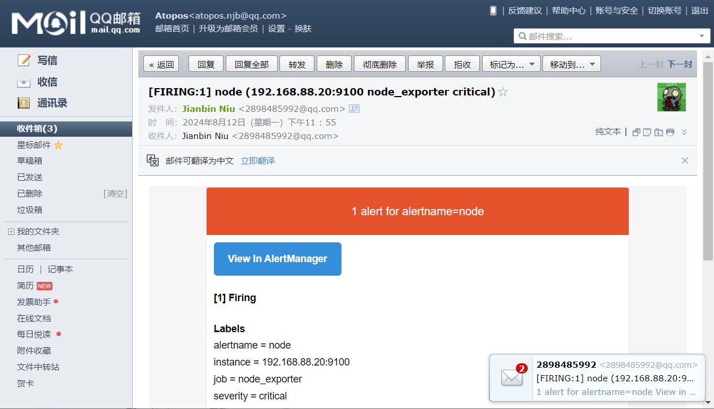Click the compose 写信 icon
Image resolution: width=714 pixels, height=409 pixels.
click(x=24, y=60)
